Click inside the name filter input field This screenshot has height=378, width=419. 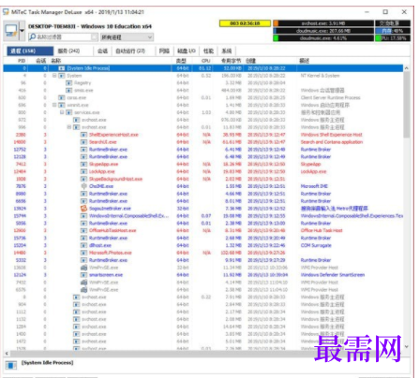63,37
